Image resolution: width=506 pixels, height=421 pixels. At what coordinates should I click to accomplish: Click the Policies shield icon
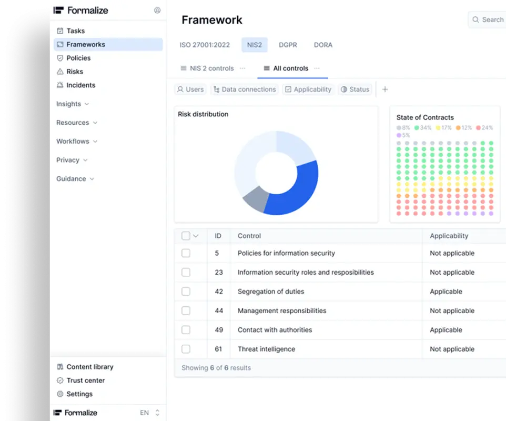[60, 58]
